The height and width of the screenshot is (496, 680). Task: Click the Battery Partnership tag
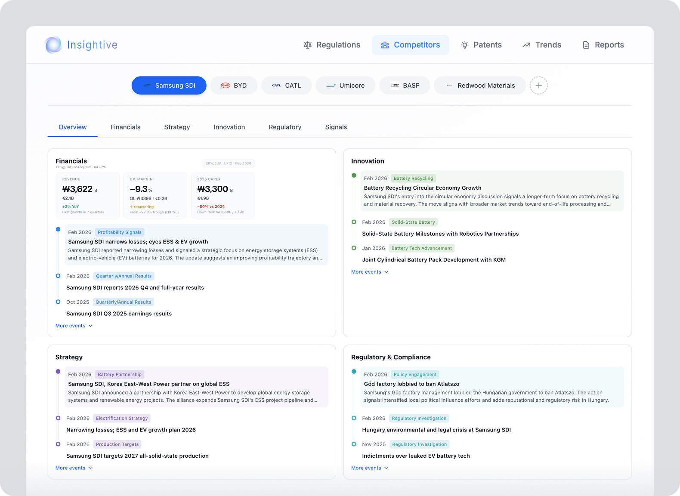(120, 375)
